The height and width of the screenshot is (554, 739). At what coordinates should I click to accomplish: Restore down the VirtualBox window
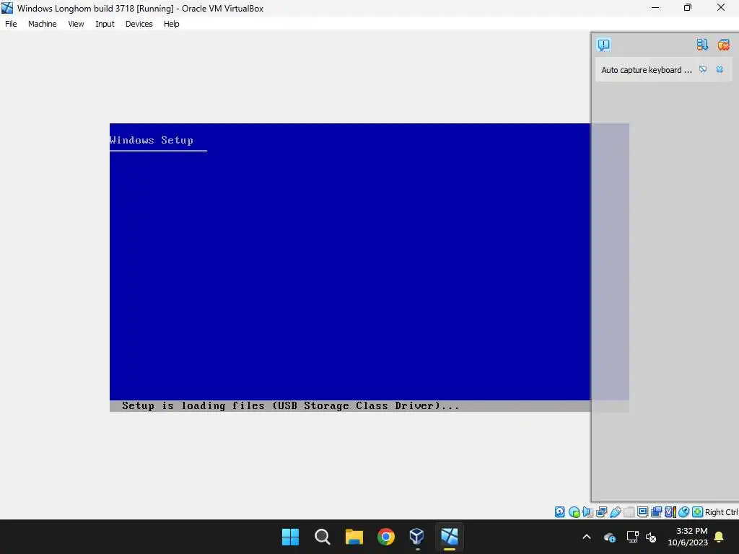(688, 7)
